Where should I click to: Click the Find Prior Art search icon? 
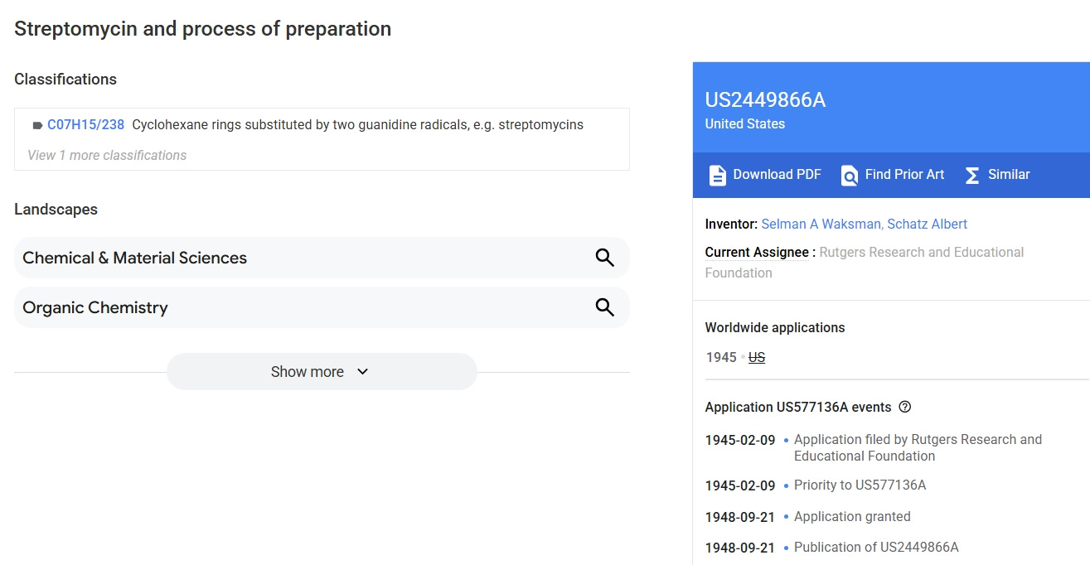pyautogui.click(x=850, y=175)
